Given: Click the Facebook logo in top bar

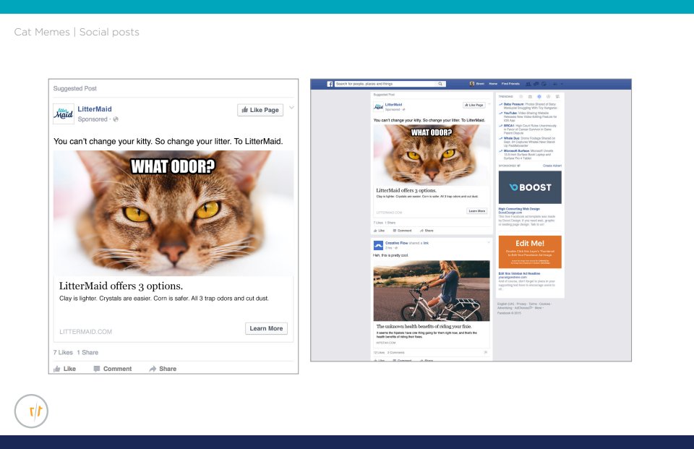Looking at the screenshot, I should [330, 84].
